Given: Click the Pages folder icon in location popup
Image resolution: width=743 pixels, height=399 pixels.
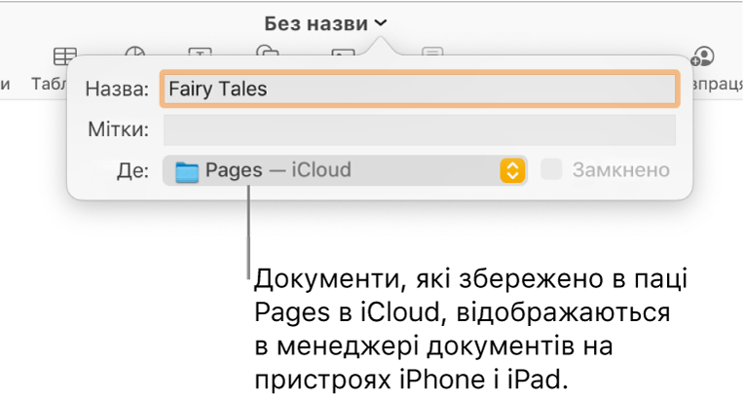Looking at the screenshot, I should (187, 171).
